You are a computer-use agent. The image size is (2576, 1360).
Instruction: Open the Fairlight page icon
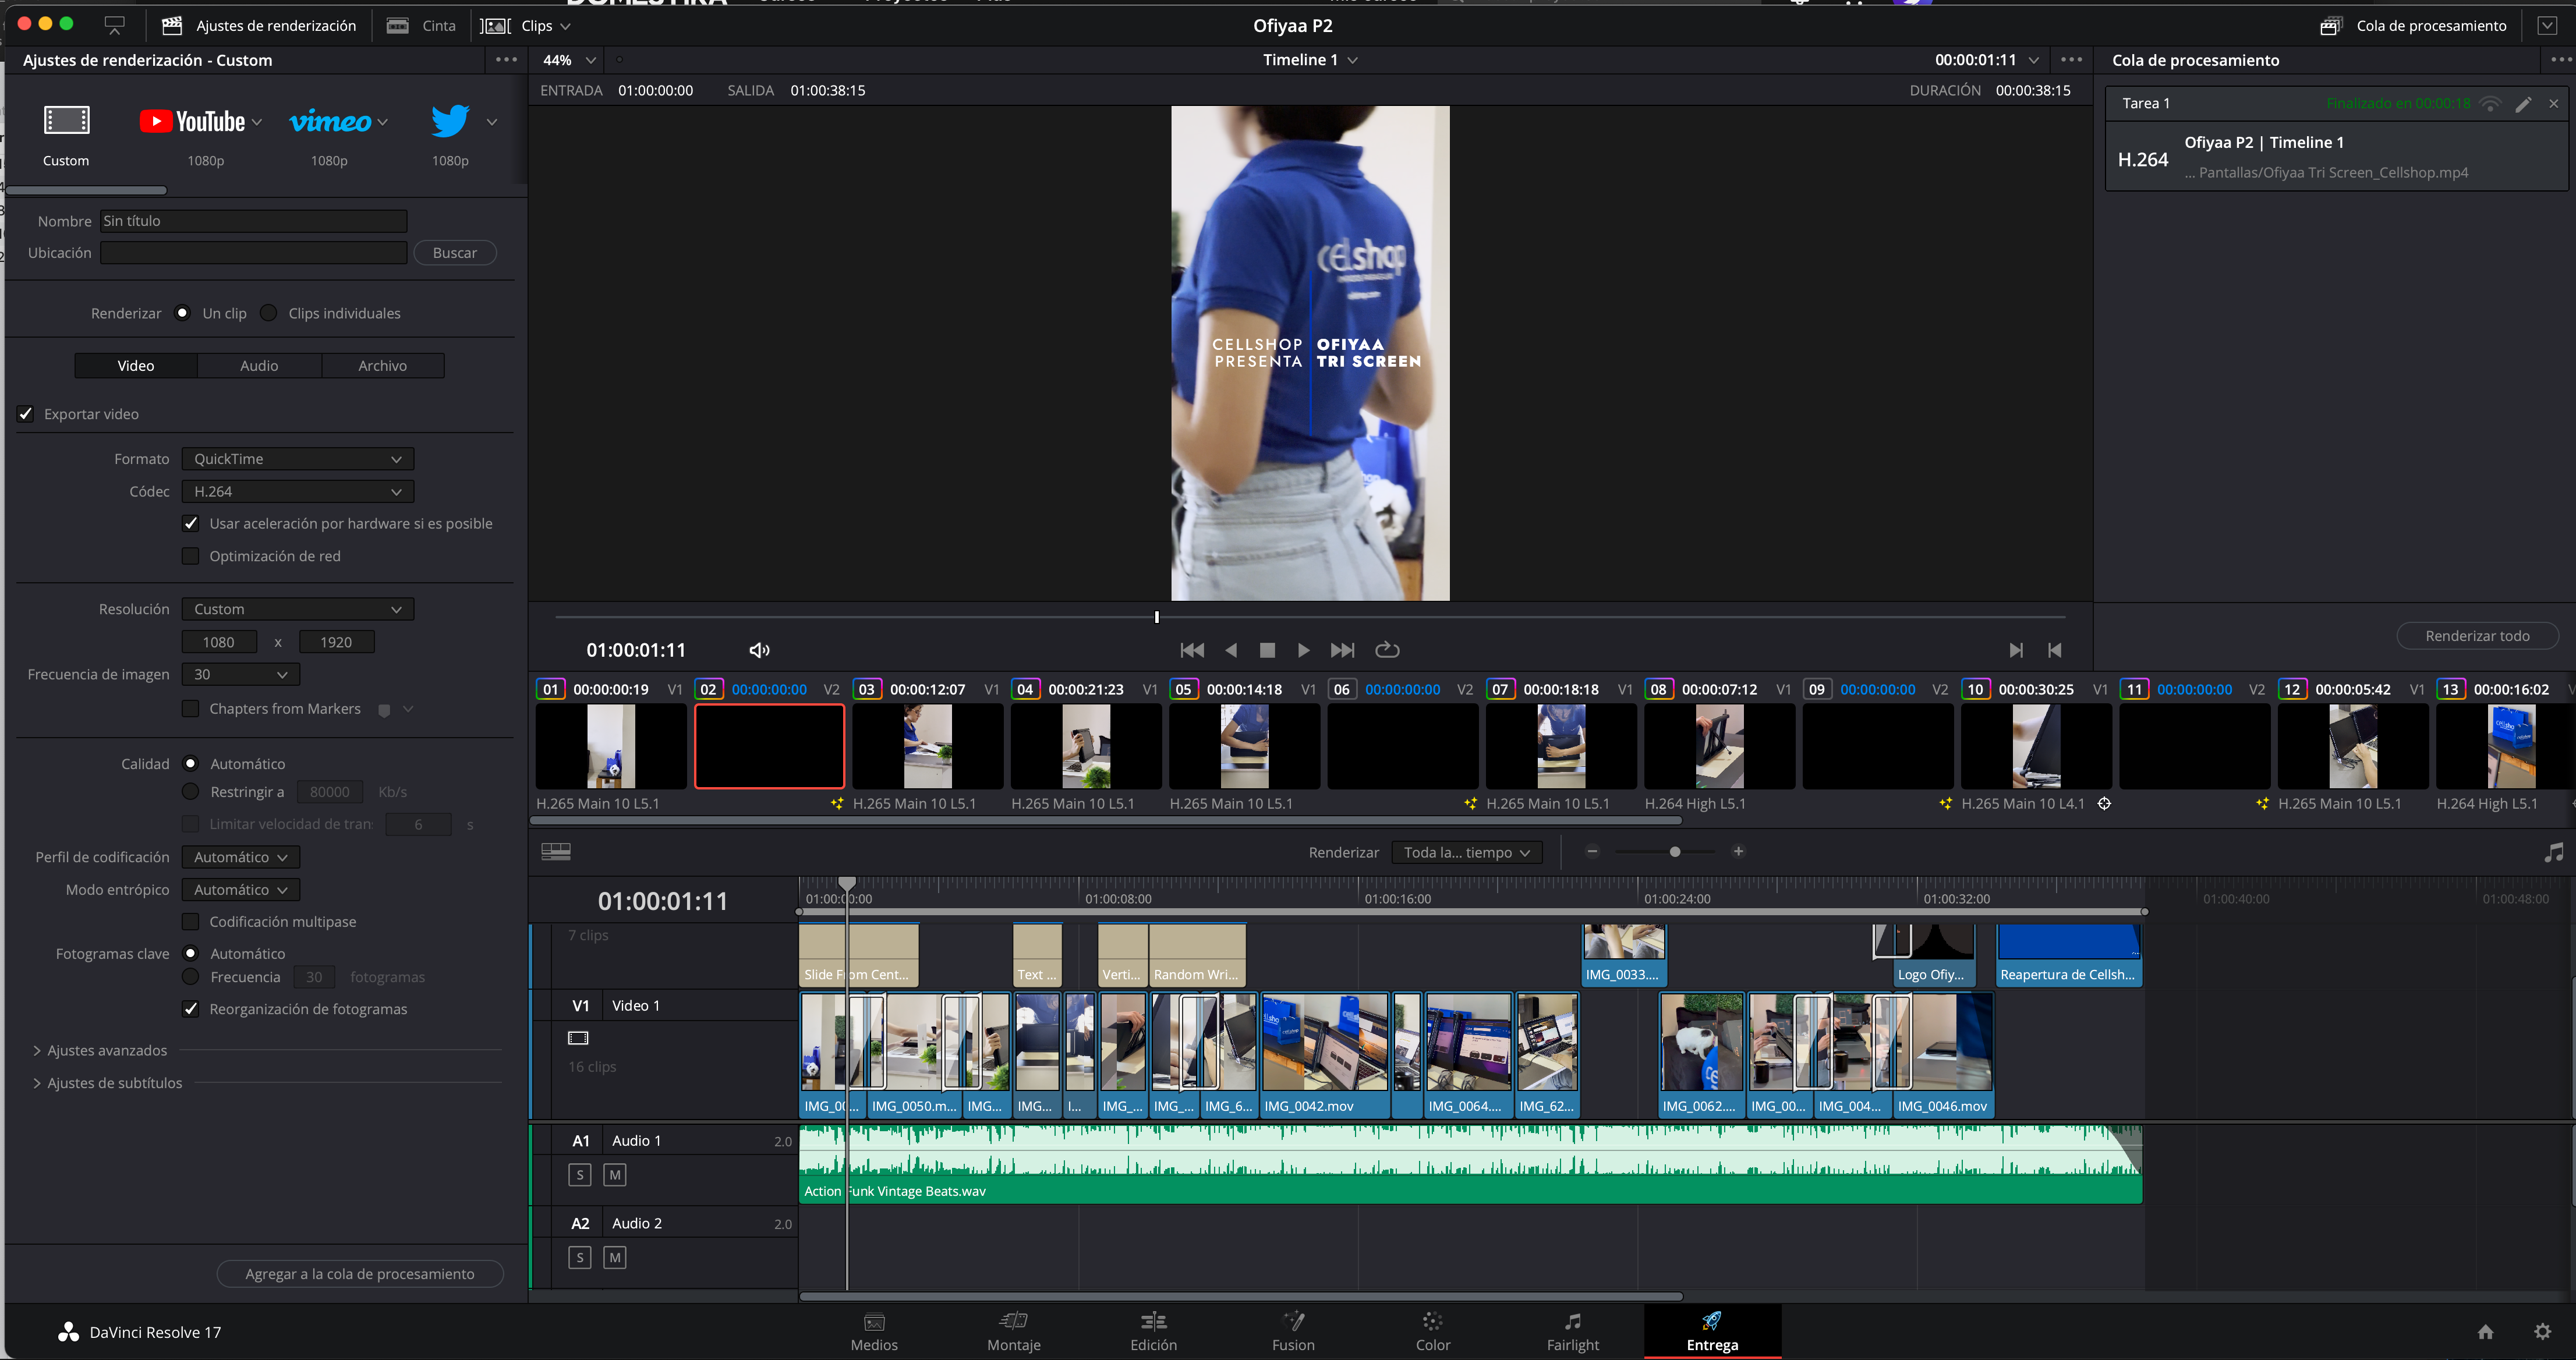click(1572, 1322)
